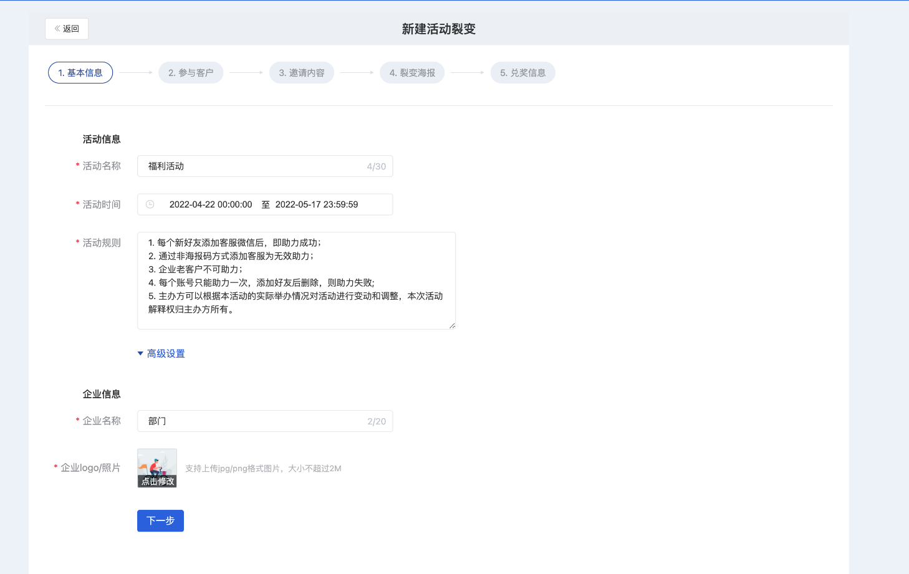Grab the 活动规则 textarea resize handle
The height and width of the screenshot is (574, 909).
[x=452, y=325]
